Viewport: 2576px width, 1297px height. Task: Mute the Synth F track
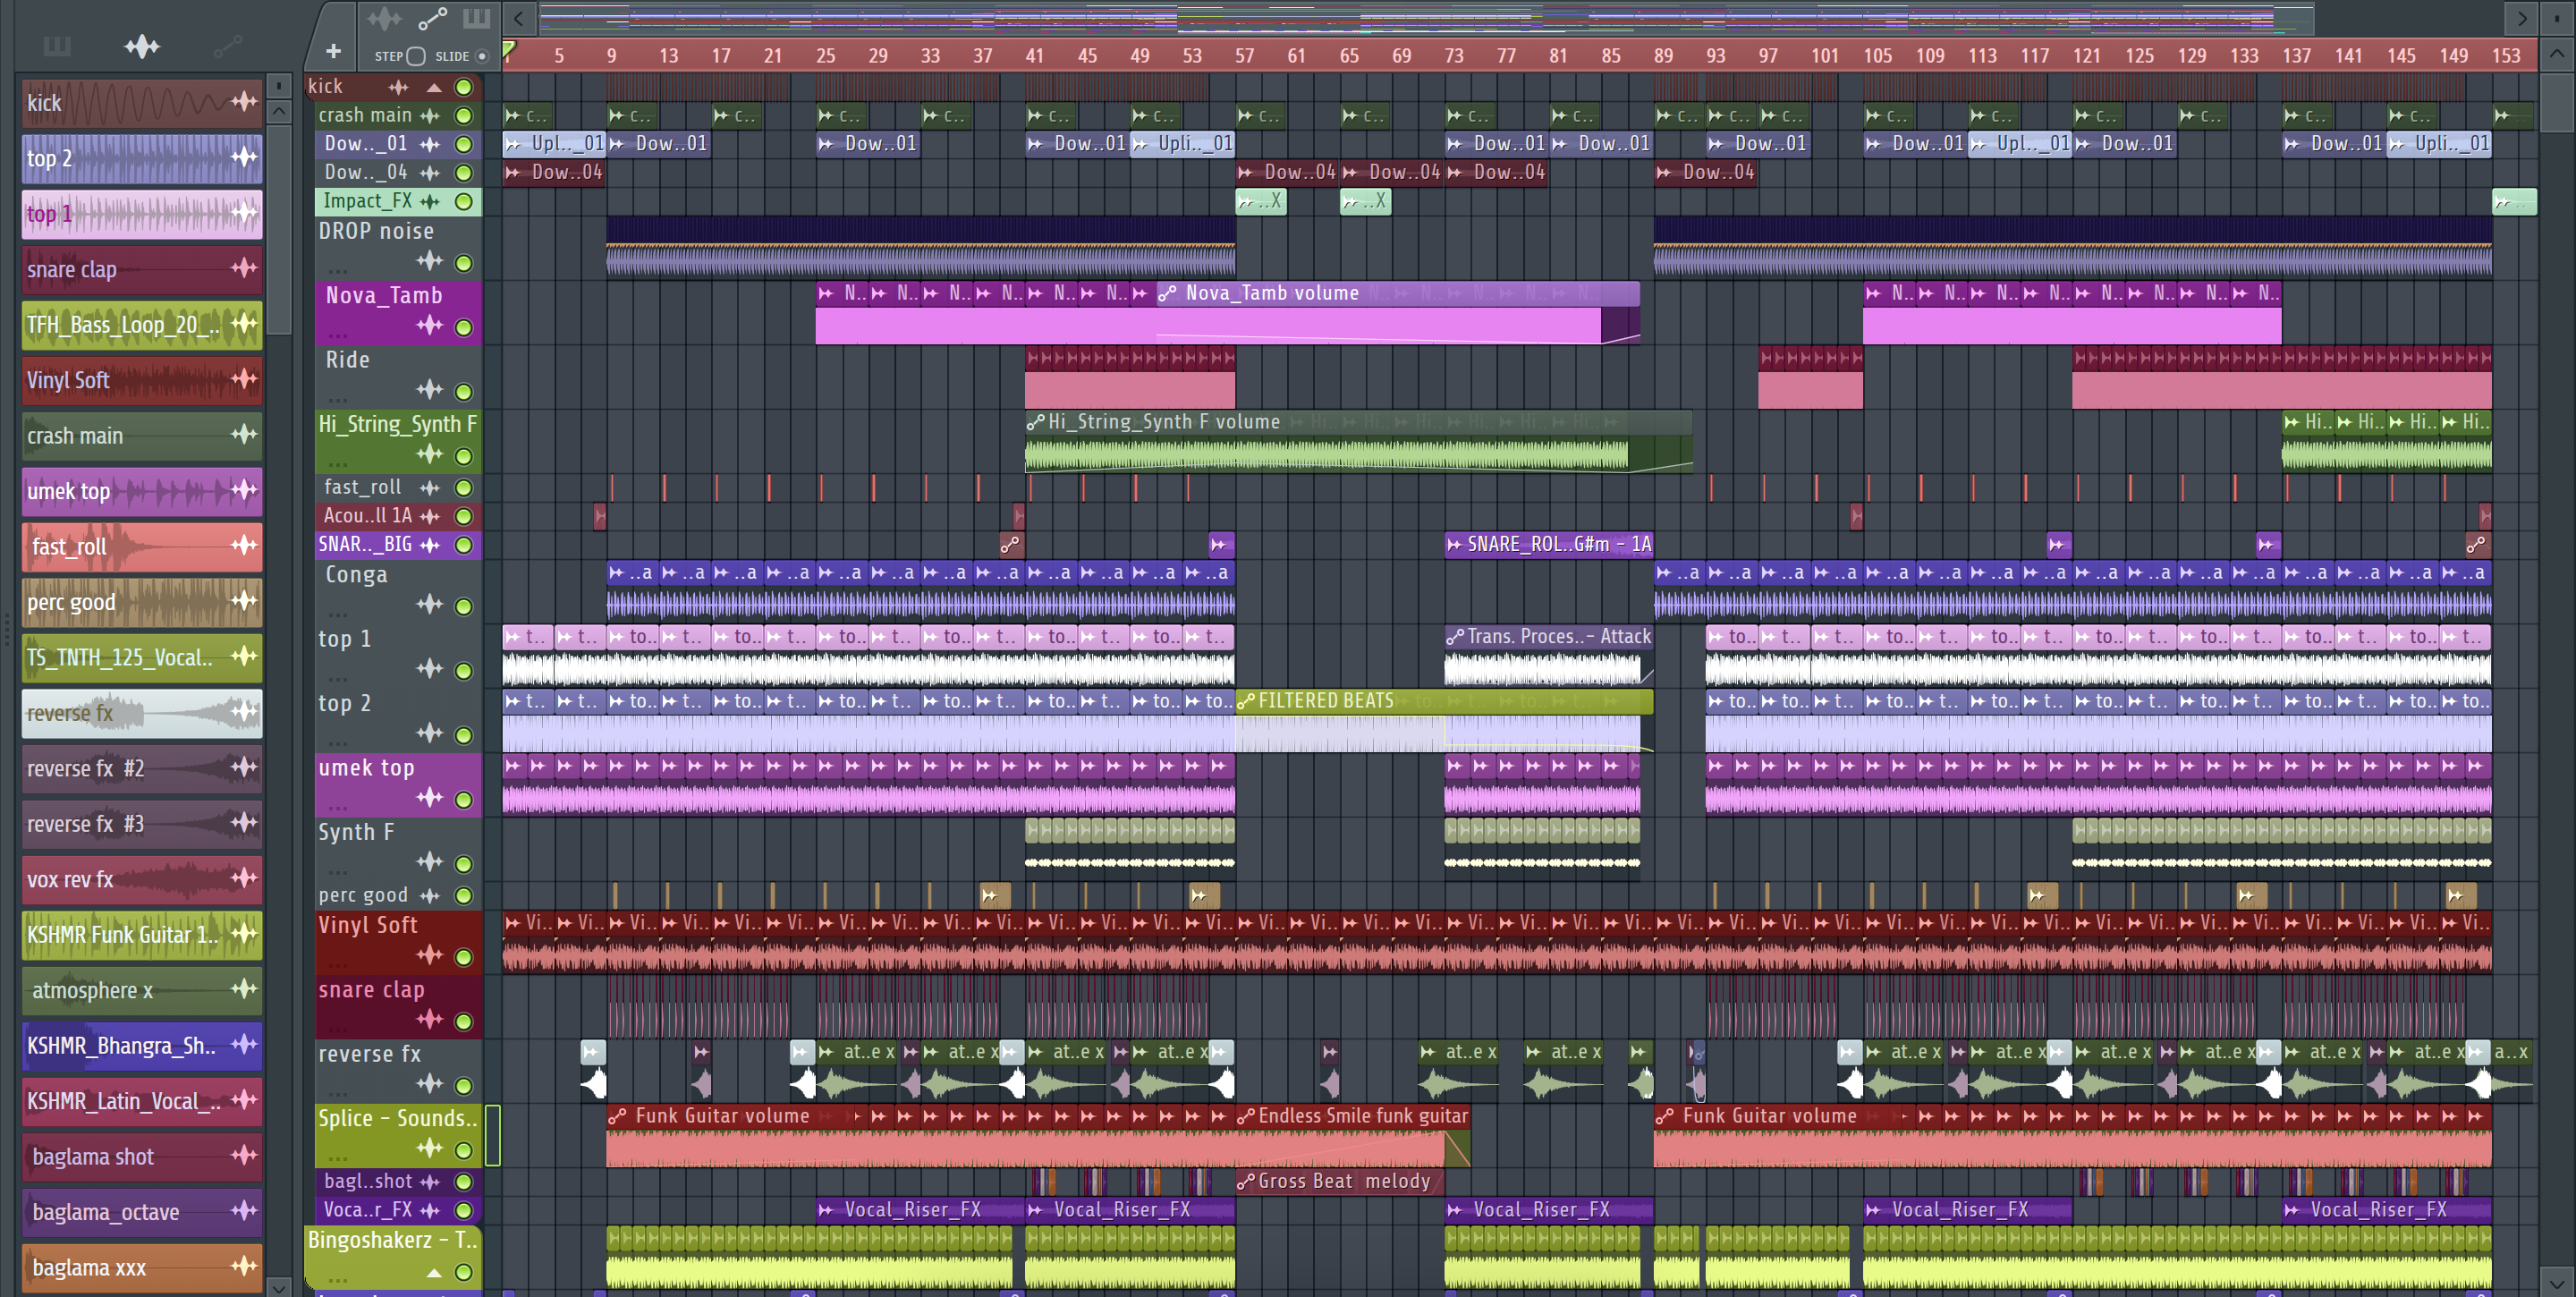point(464,863)
